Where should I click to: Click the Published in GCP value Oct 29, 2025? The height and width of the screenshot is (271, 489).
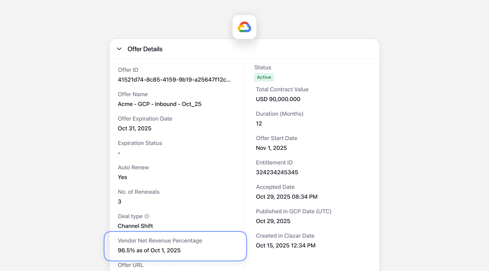click(273, 221)
